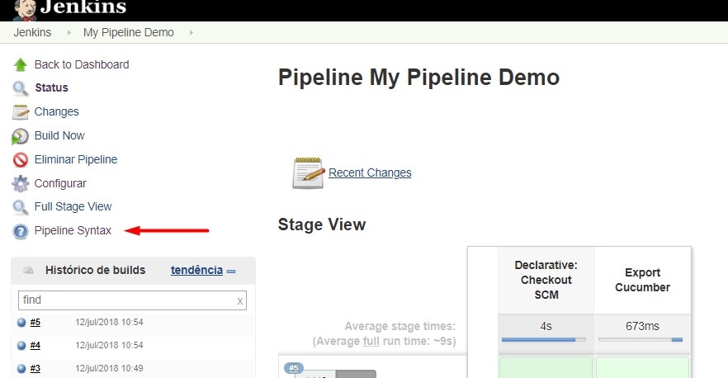Open the Changes link in sidebar
Viewport: 728px width, 378px height.
point(57,111)
